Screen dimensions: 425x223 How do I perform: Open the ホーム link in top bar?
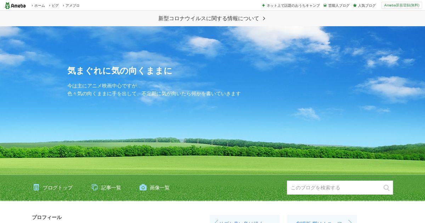39,6
